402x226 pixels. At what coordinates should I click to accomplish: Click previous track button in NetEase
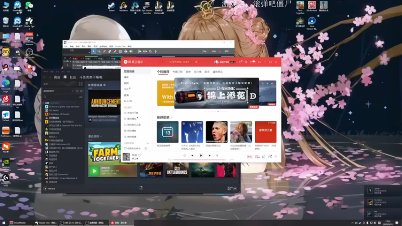[192, 156]
